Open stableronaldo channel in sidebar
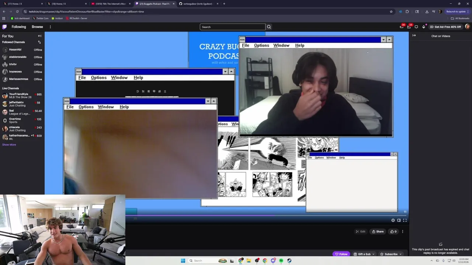This screenshot has height=265, width=472. coord(22,57)
